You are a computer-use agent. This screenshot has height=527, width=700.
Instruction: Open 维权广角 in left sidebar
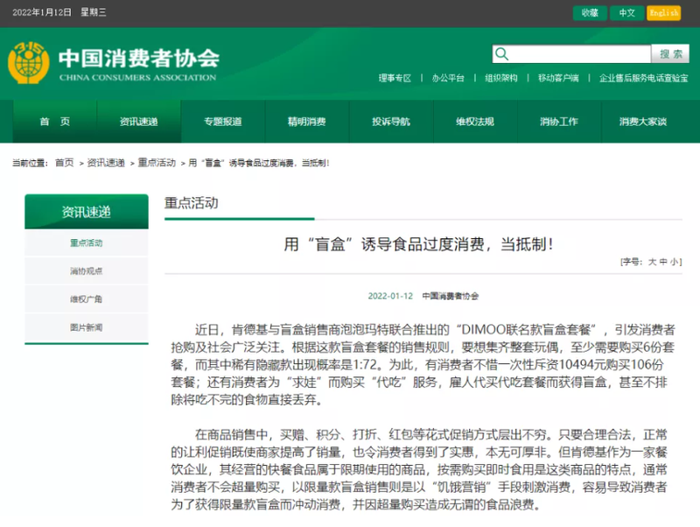[x=86, y=299]
